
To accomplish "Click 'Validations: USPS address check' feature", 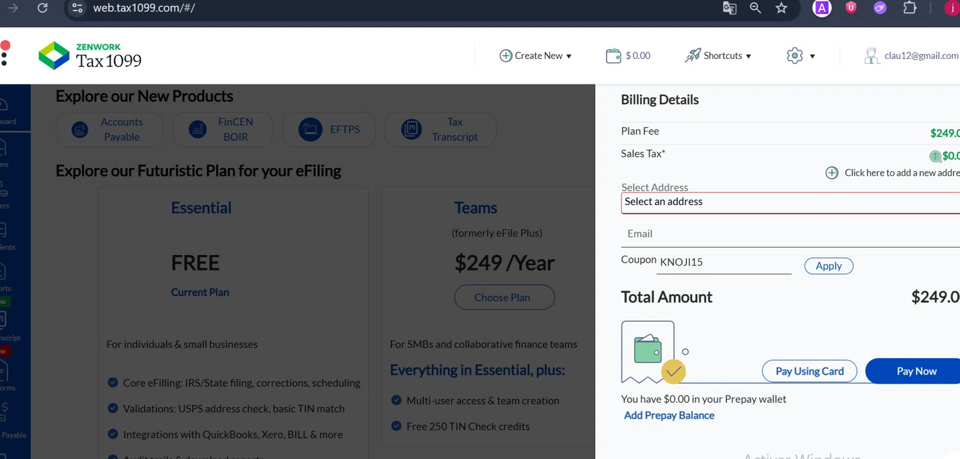I will 234,408.
